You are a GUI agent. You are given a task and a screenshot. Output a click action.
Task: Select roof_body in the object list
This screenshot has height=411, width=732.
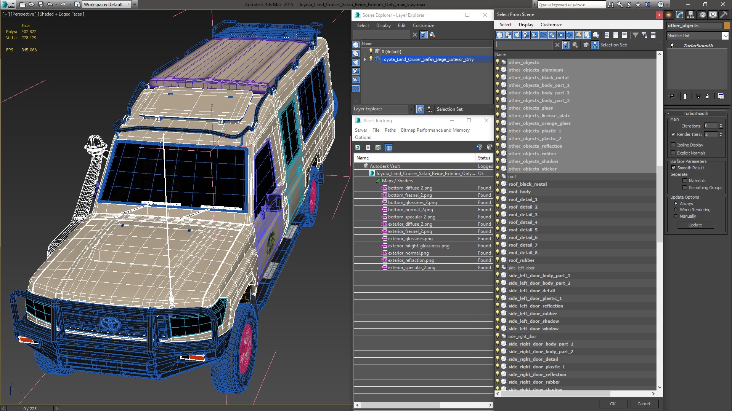[519, 192]
